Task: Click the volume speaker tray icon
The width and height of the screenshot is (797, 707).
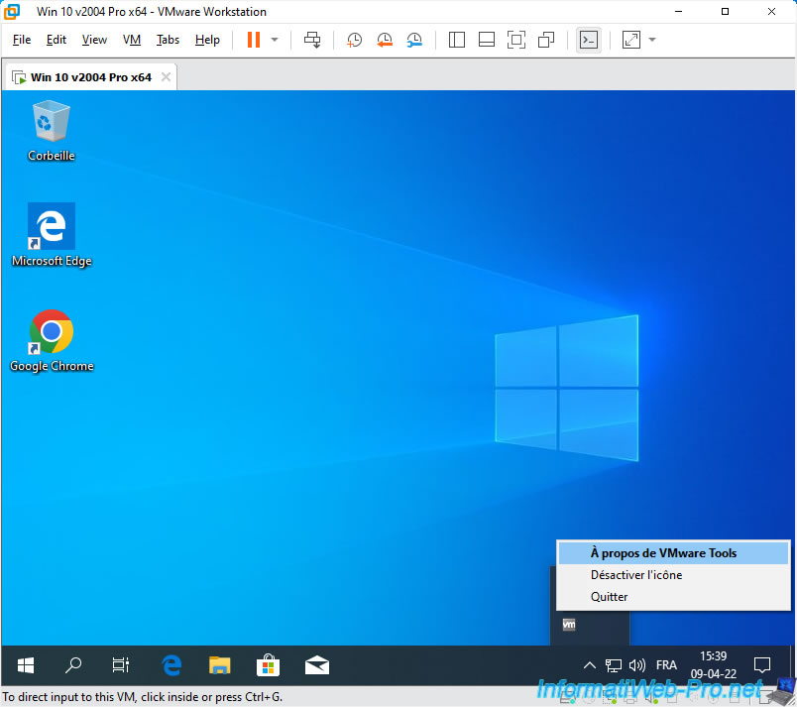Action: tap(636, 665)
